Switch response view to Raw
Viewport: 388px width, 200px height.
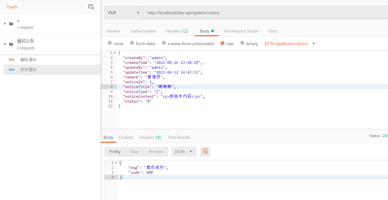135,151
